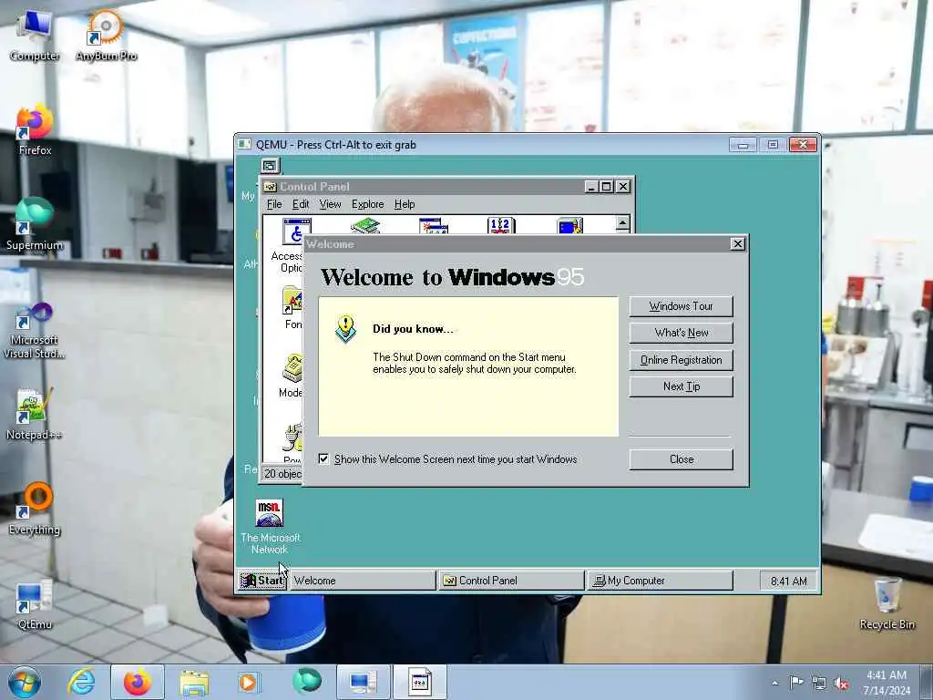Click the What's New button
The height and width of the screenshot is (700, 933).
(682, 333)
